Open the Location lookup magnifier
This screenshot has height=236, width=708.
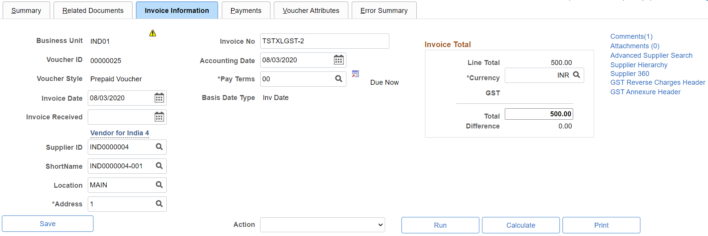coord(159,185)
